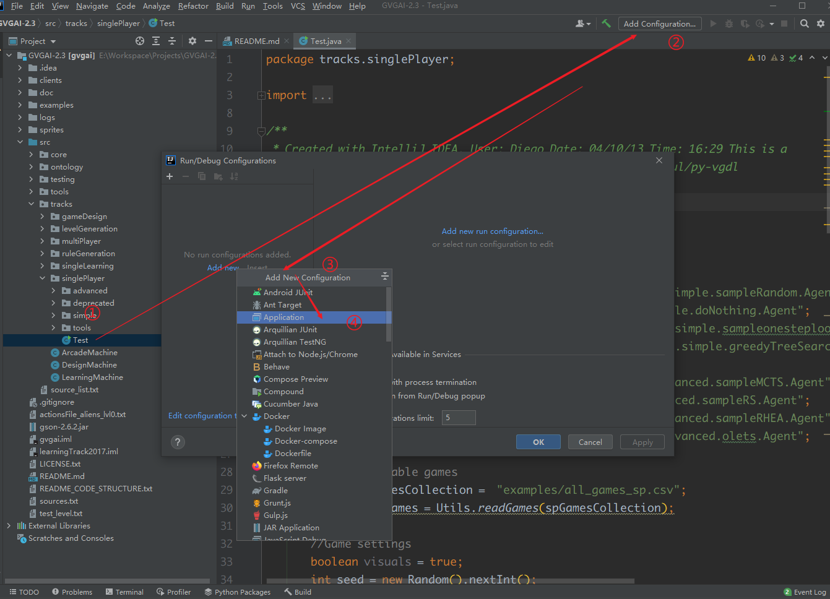The image size is (830, 599).
Task: Click the Add Configuration button
Action: [659, 24]
